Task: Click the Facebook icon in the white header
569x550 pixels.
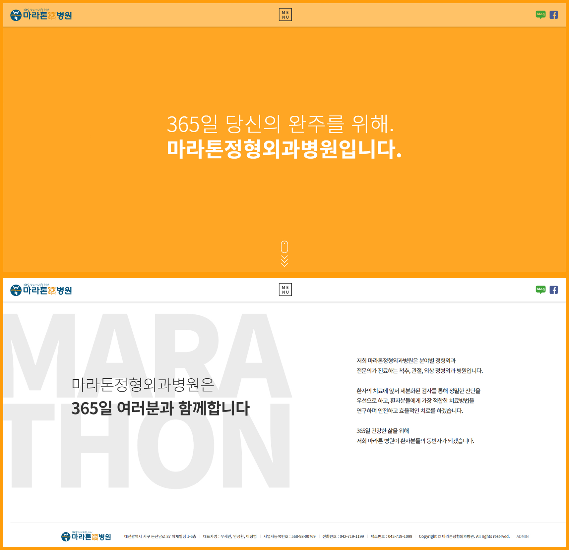Action: 553,290
